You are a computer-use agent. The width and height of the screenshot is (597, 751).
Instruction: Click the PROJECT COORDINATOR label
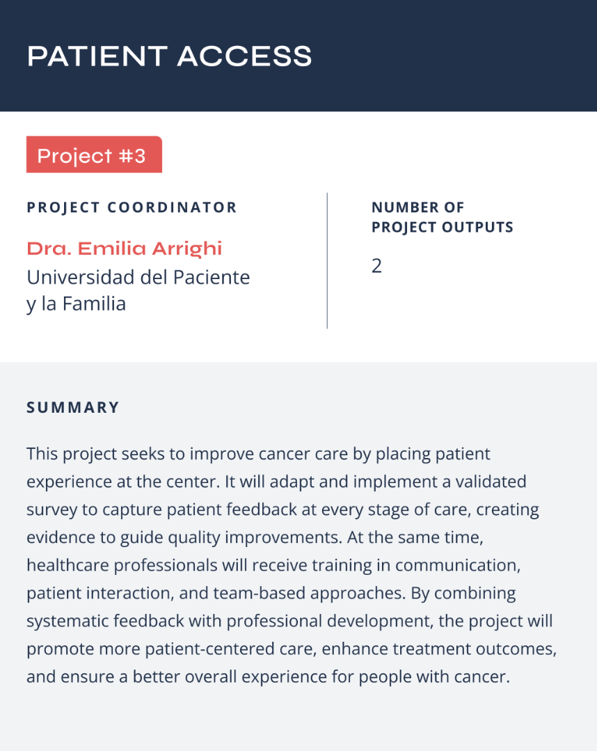click(x=132, y=207)
